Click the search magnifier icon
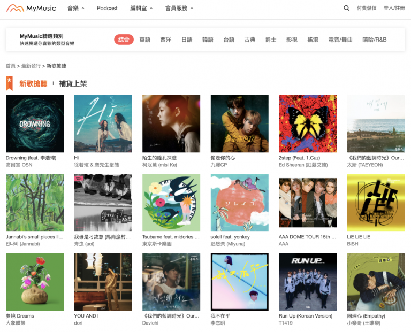411x332 pixels. point(347,8)
